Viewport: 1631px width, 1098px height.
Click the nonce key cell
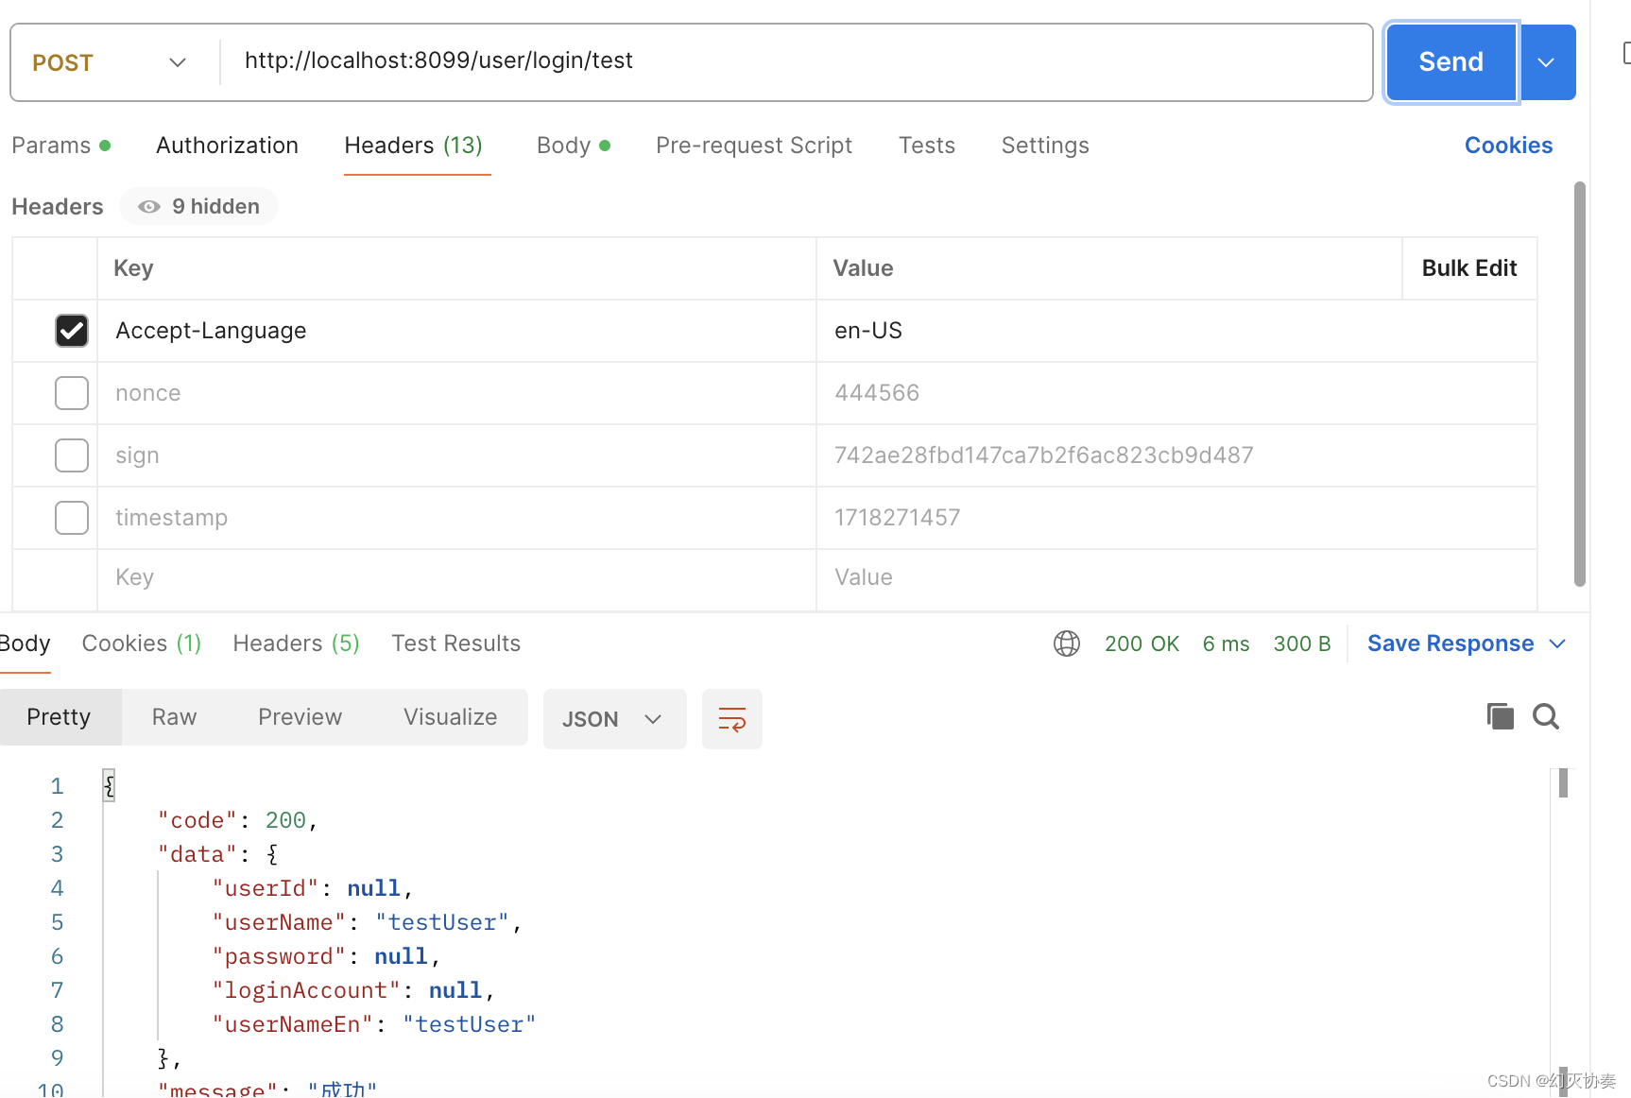click(456, 393)
